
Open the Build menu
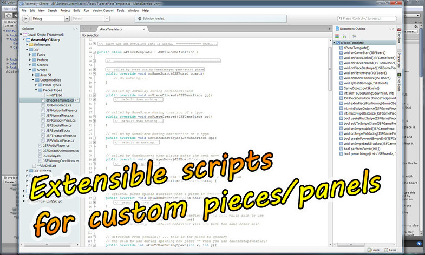(77, 11)
